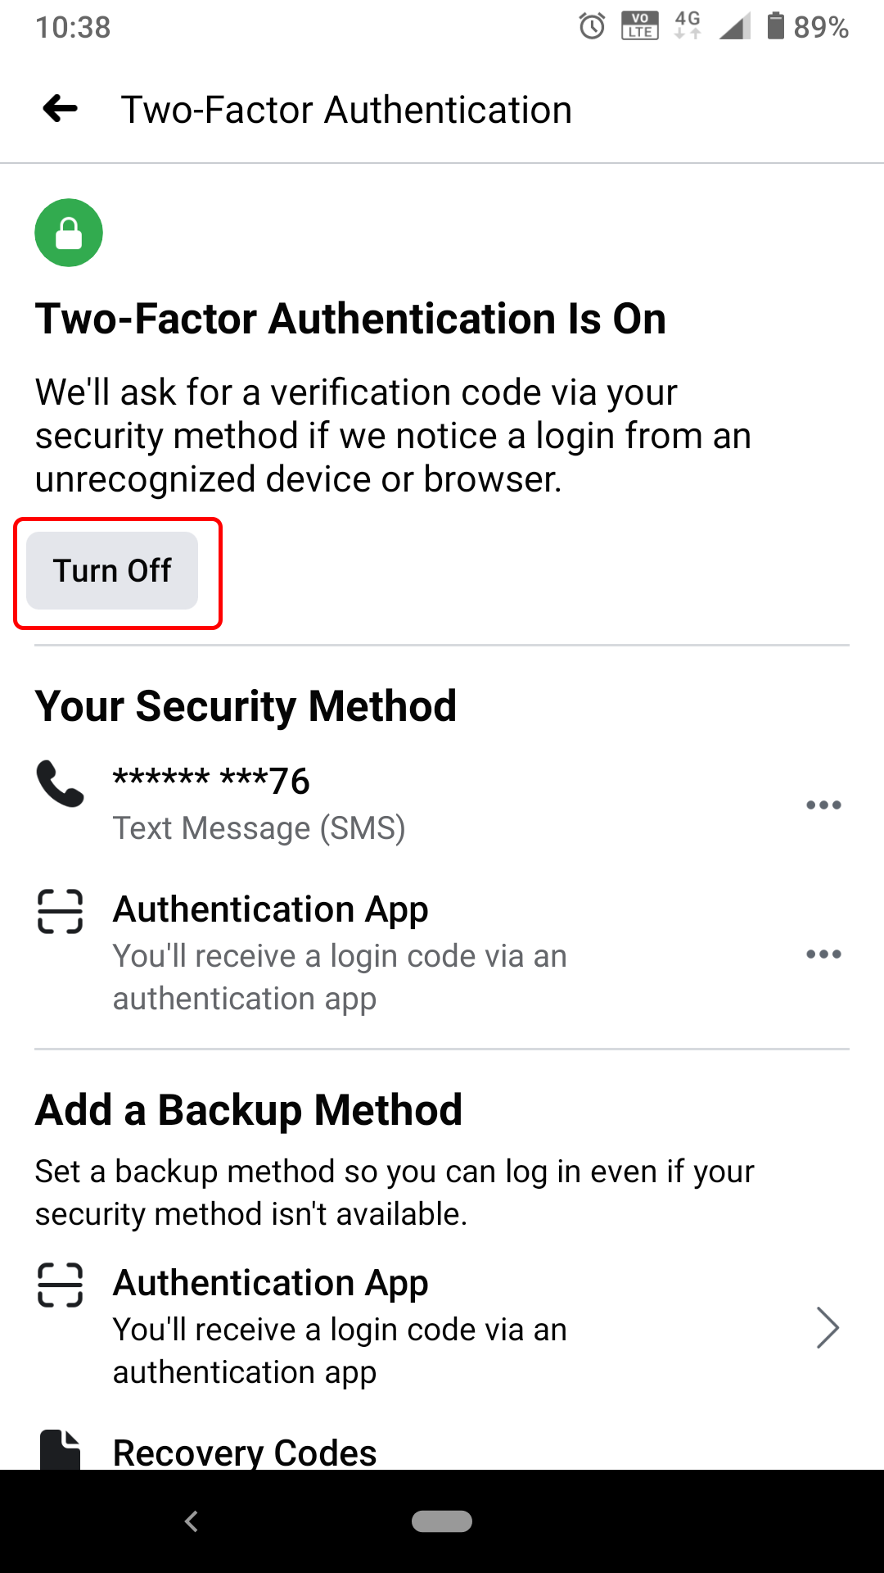Click the green padlock security icon
Viewport: 884px width, 1573px height.
pos(69,232)
